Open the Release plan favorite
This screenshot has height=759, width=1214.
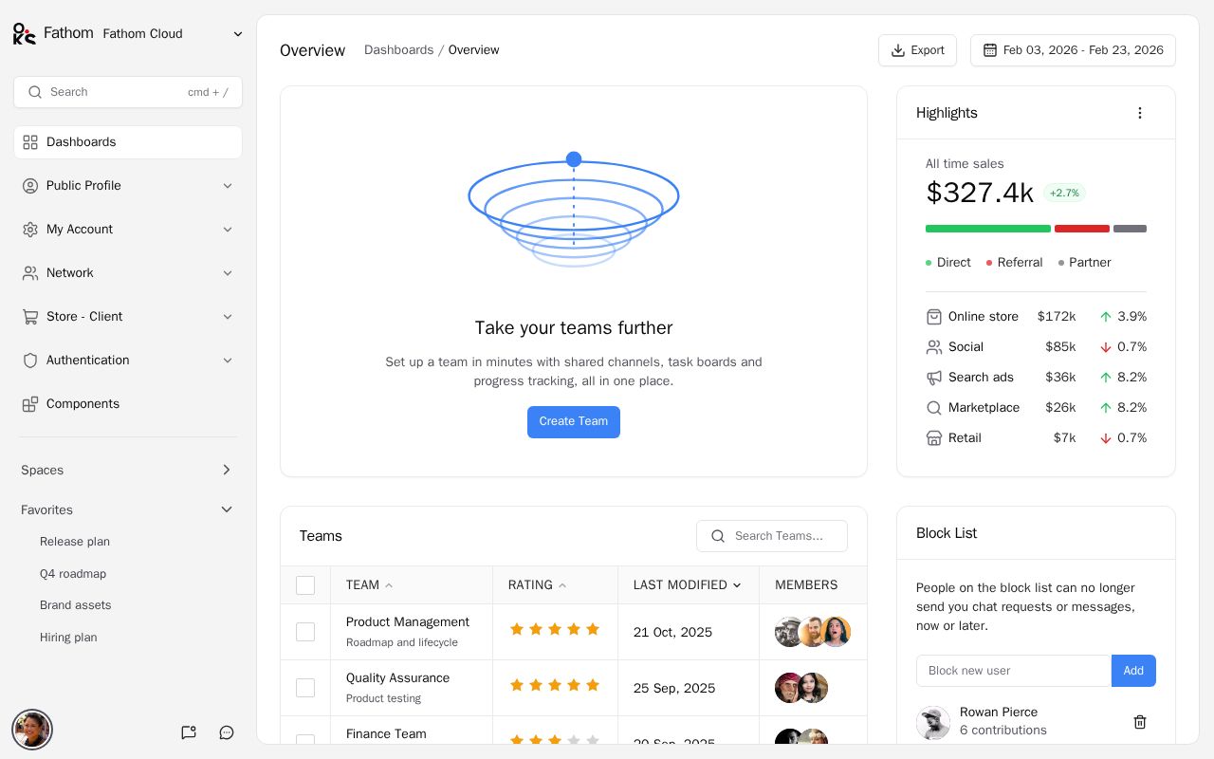point(75,542)
